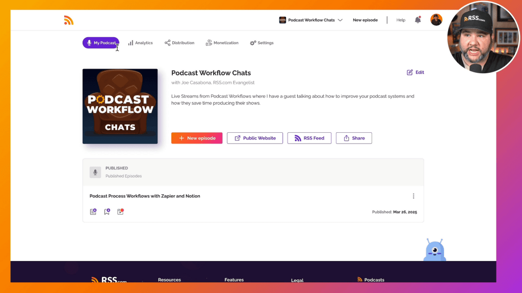
Task: Click the transcript icon under the episode
Action: pyautogui.click(x=93, y=212)
